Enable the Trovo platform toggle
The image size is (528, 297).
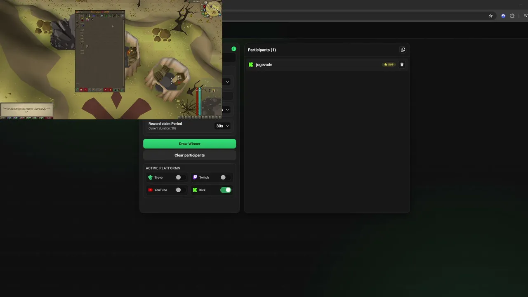click(180, 177)
